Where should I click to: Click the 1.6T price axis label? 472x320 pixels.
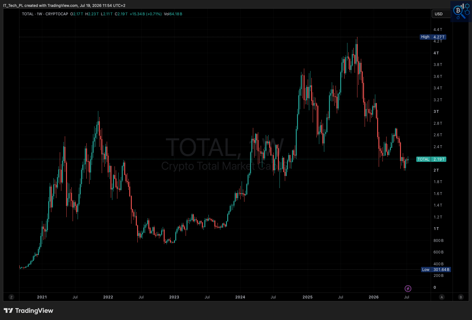[438, 194]
